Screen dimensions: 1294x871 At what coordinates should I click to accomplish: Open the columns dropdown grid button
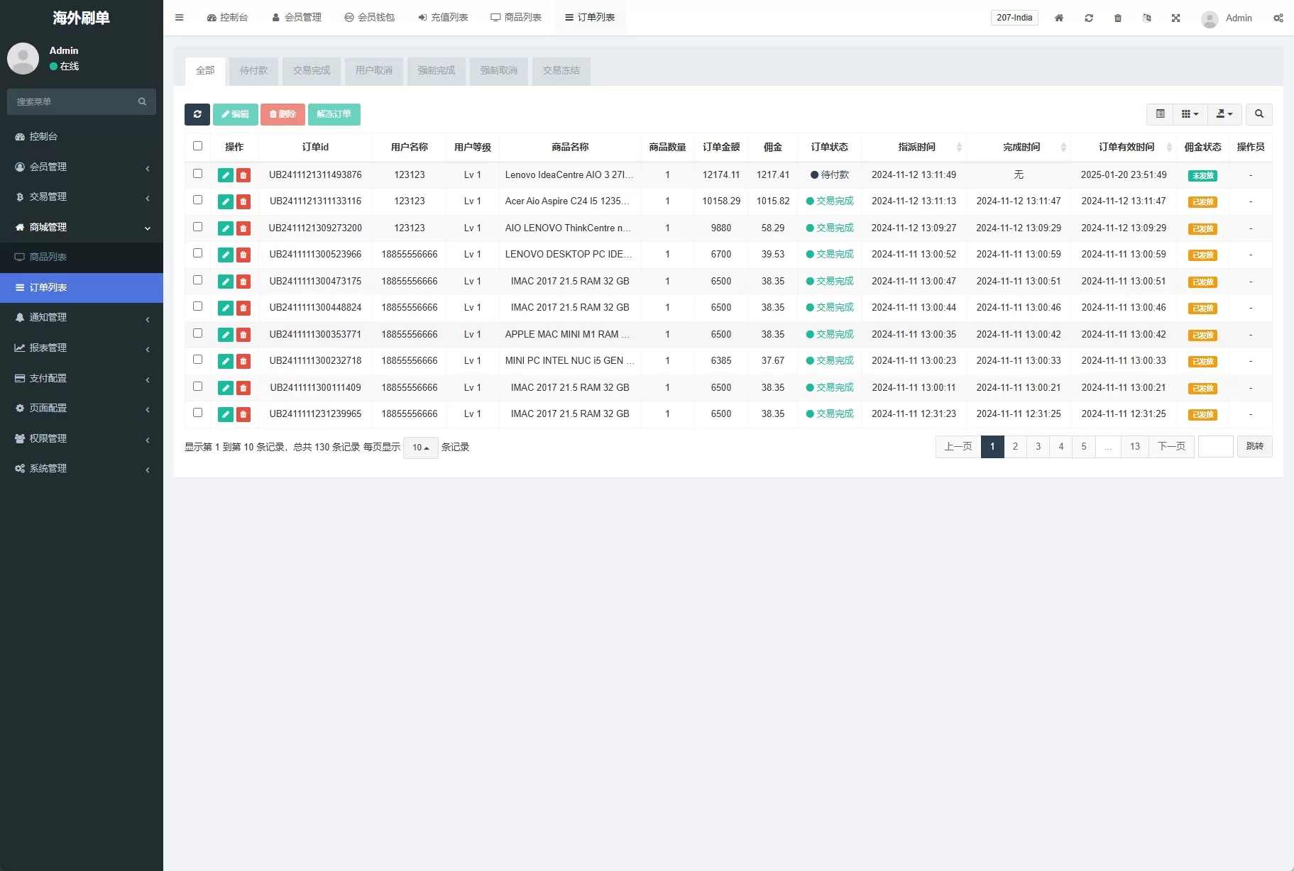(x=1190, y=114)
